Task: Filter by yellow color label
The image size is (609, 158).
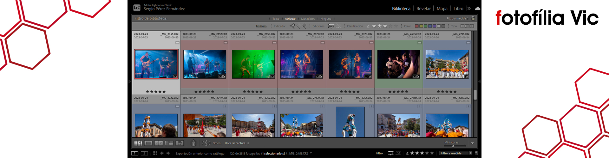Action: click(x=421, y=26)
